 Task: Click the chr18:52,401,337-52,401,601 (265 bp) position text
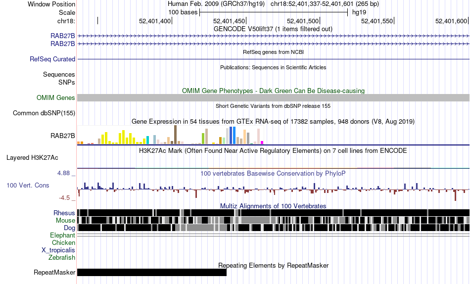tap(325, 4)
